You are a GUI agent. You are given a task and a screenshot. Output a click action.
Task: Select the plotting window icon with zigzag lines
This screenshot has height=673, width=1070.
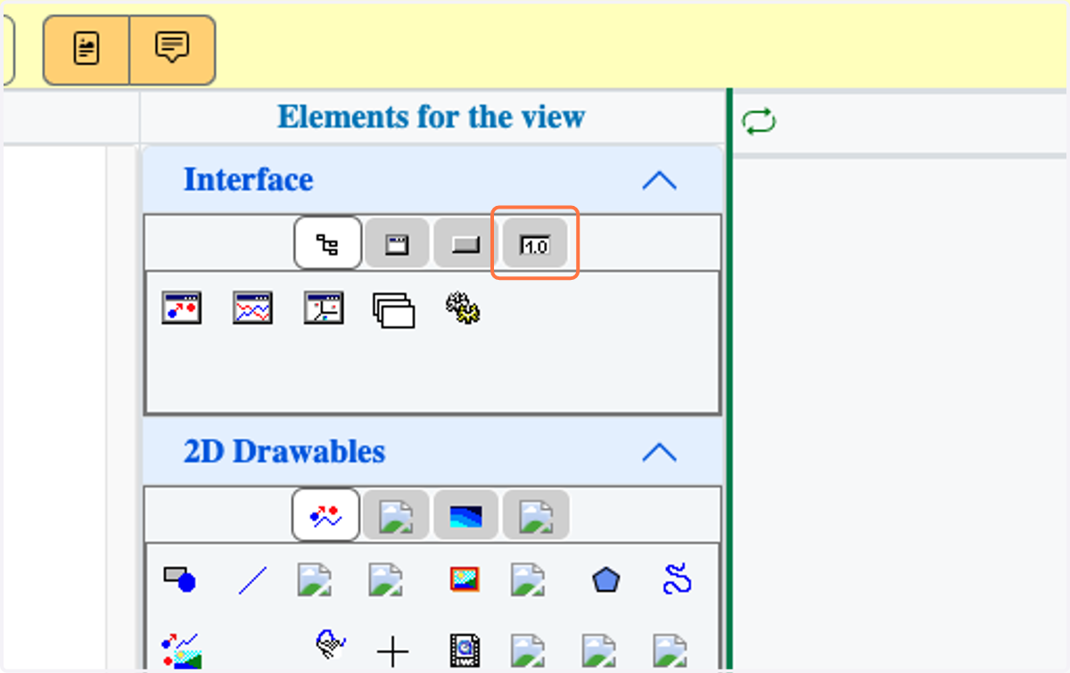coord(252,308)
